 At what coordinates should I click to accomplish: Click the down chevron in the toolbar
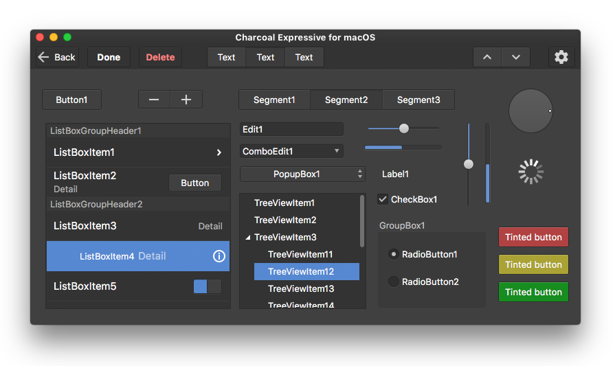(x=516, y=57)
